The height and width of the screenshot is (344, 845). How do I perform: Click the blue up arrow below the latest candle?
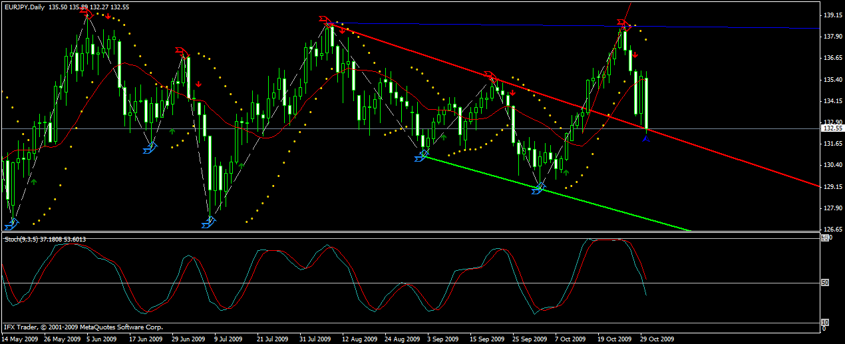coord(646,138)
